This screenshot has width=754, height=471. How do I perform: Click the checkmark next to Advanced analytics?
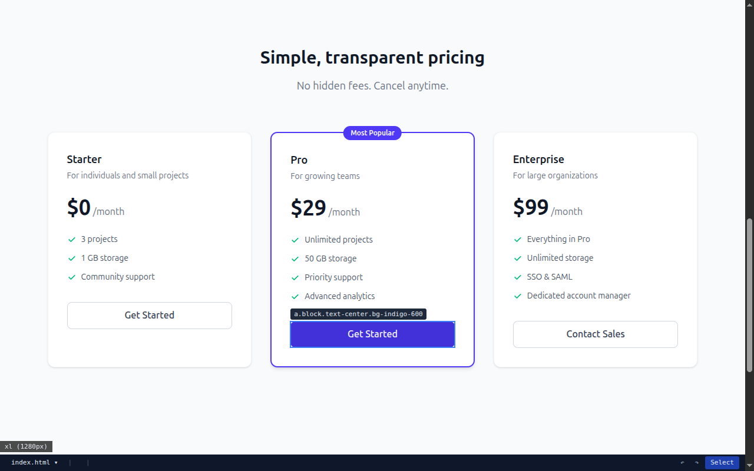(295, 296)
